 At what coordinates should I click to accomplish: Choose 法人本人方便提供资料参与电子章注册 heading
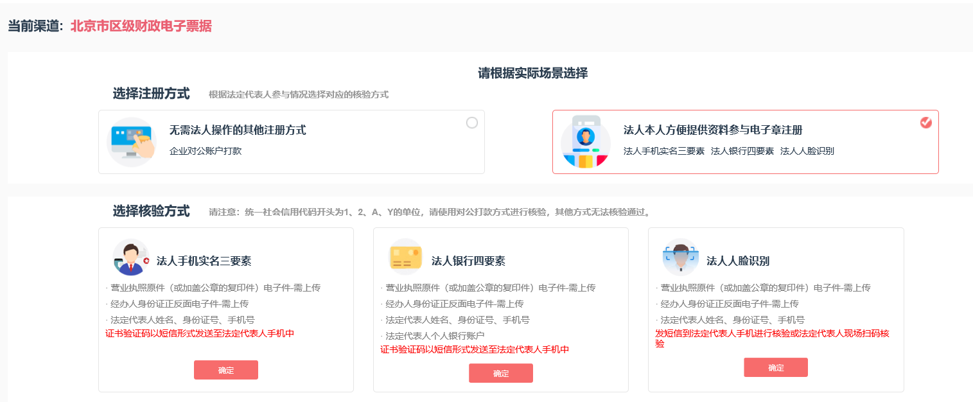713,130
